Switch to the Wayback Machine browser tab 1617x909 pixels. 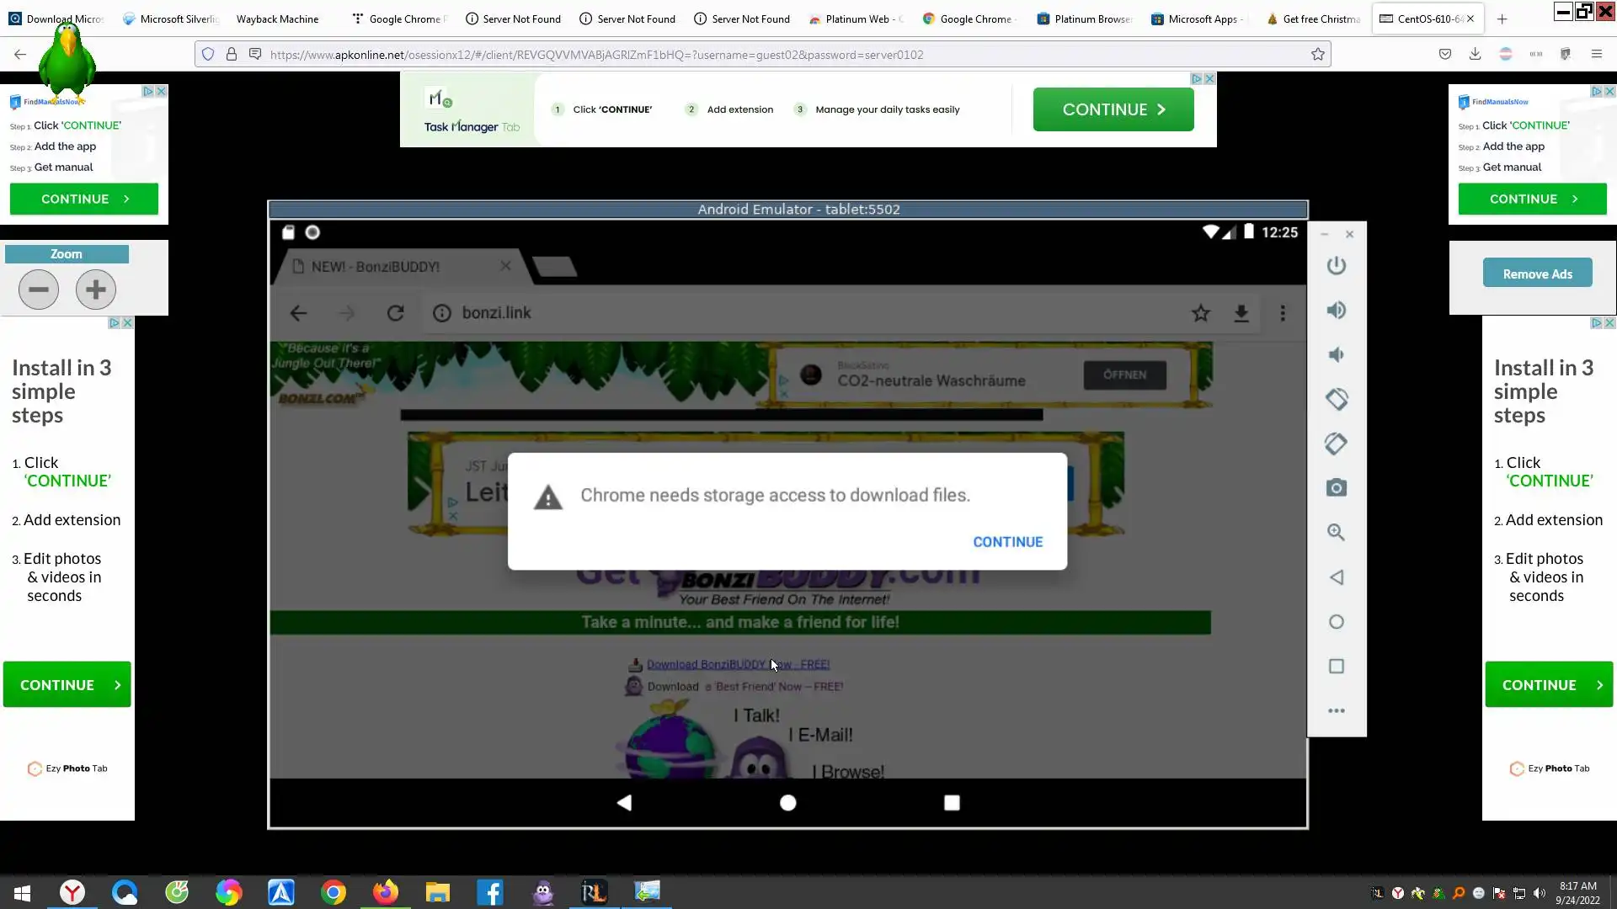(x=277, y=19)
